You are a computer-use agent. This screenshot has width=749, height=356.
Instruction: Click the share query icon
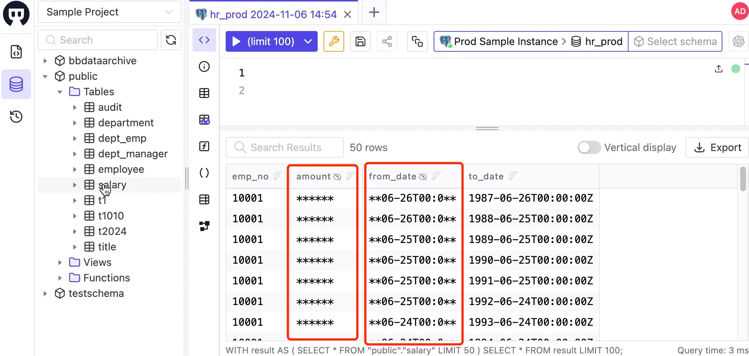tap(387, 41)
